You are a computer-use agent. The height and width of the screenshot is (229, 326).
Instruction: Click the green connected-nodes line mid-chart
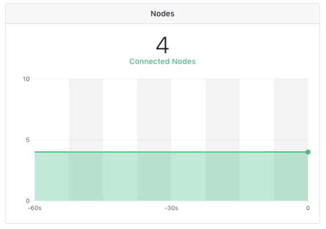click(x=171, y=152)
